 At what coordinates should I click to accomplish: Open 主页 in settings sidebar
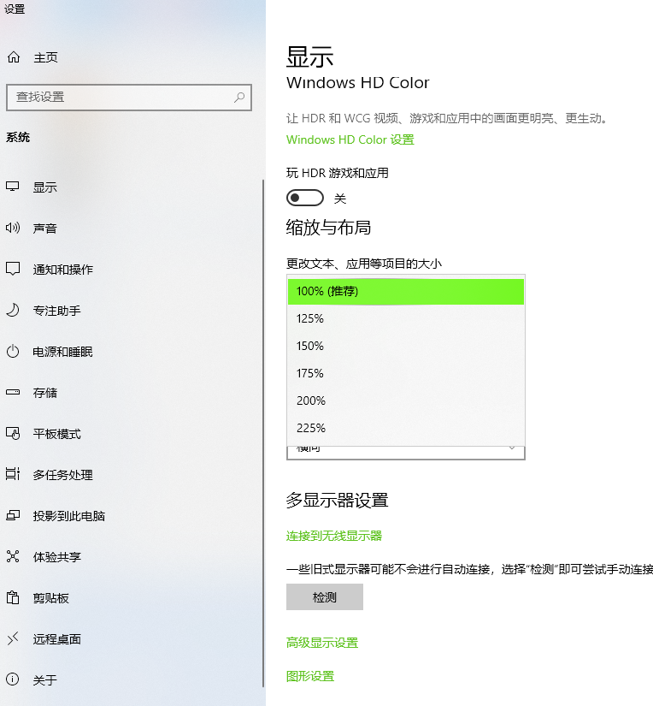click(45, 57)
